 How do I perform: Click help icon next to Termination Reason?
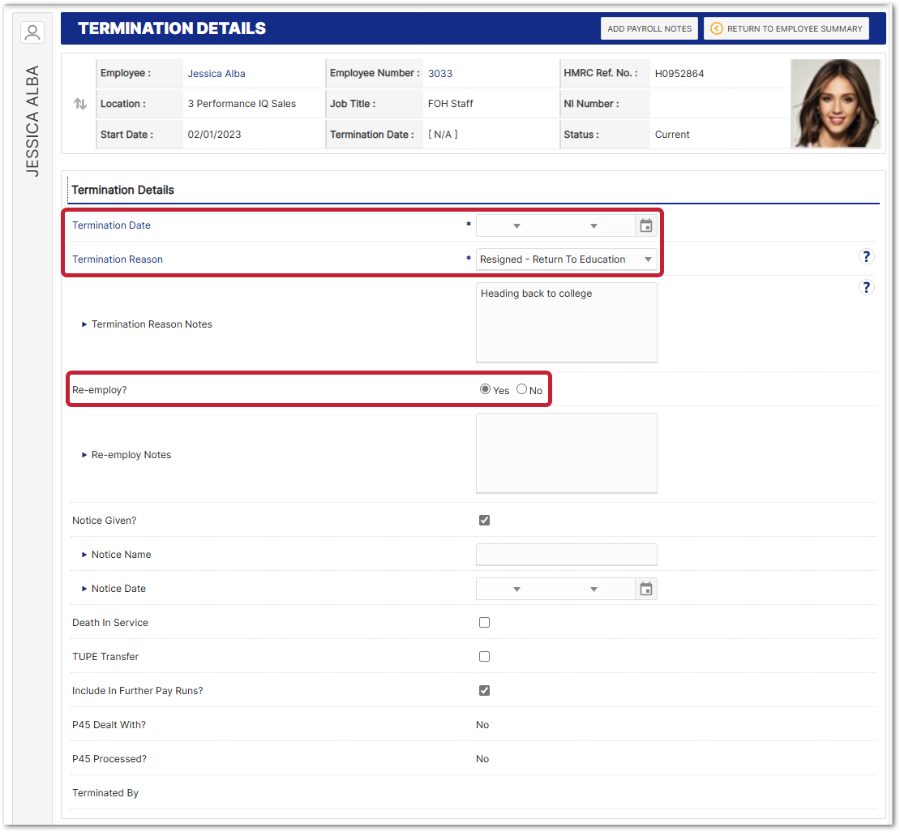coord(866,257)
